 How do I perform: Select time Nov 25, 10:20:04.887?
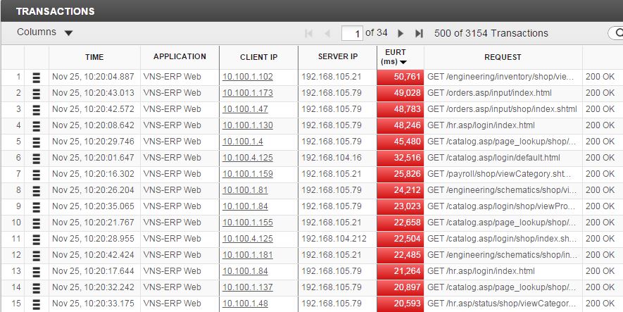[94, 77]
